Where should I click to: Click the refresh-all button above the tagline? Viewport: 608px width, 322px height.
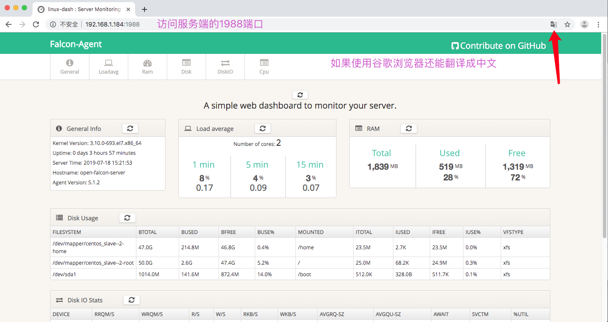coord(300,95)
